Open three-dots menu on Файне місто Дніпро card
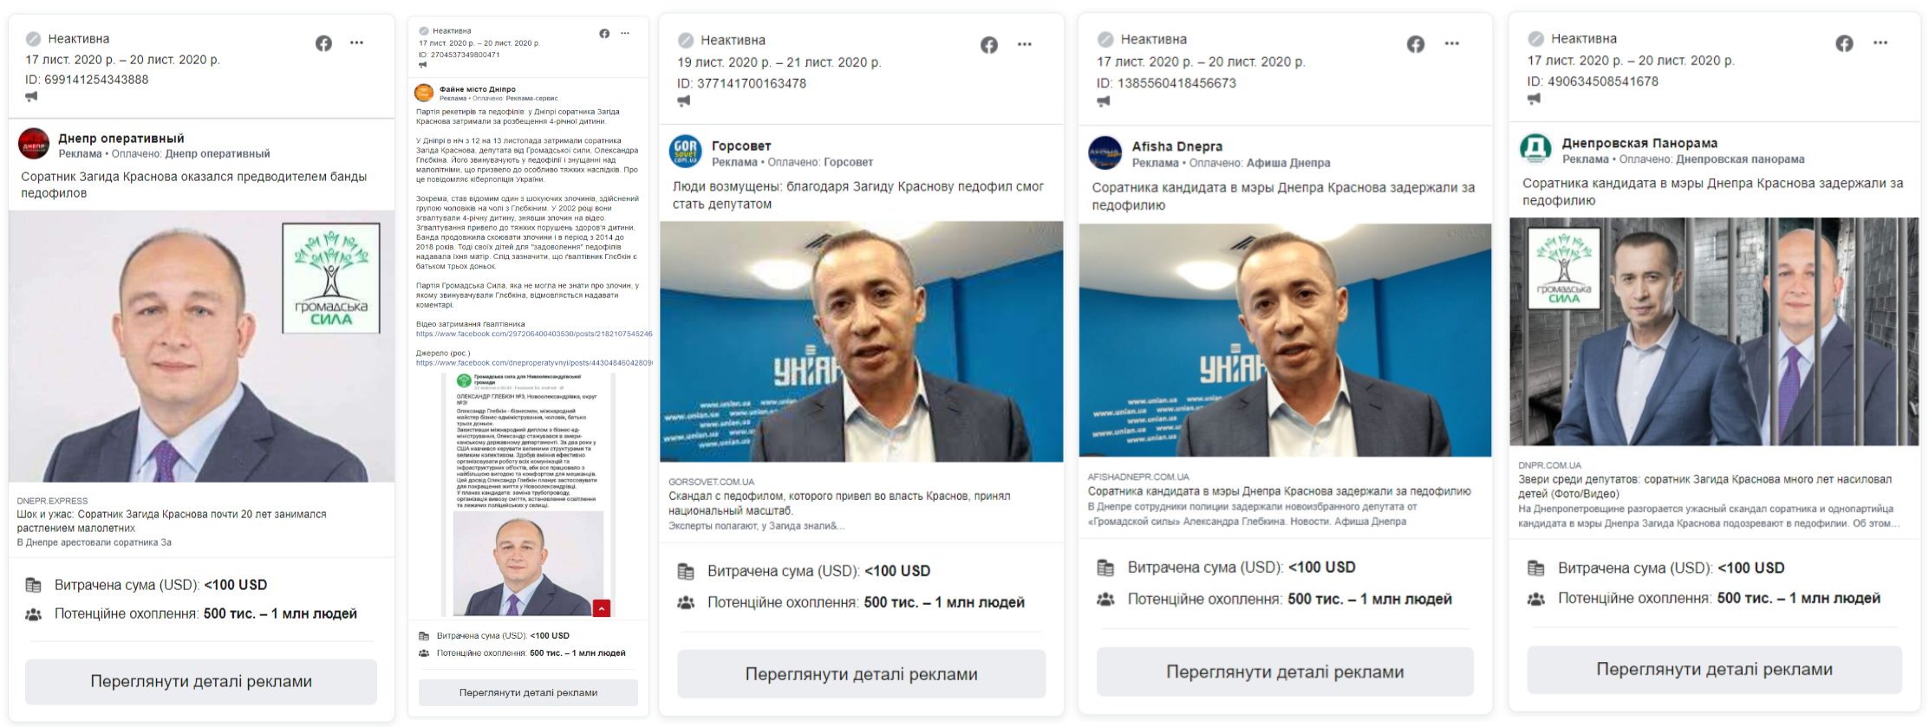The image size is (1929, 727). coord(625,33)
